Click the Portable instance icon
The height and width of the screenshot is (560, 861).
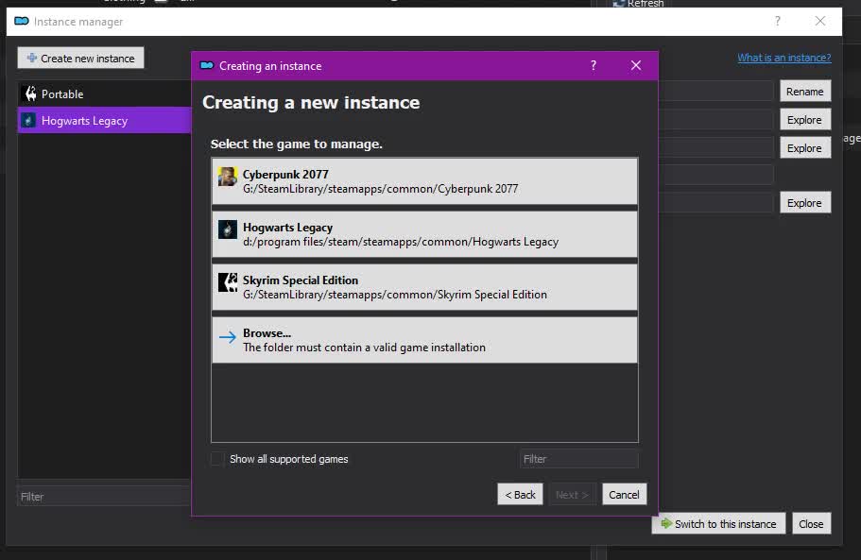pyautogui.click(x=29, y=94)
